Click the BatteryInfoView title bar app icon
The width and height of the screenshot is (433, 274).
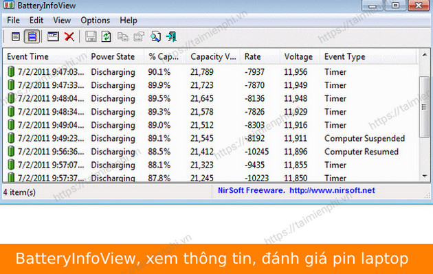pyautogui.click(x=8, y=5)
